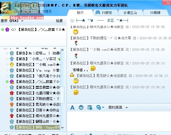Image resolution: width=171 pixels, height=135 pixels.
Task: Click the surprised emoji from 君无缺
Action: click(x=76, y=81)
